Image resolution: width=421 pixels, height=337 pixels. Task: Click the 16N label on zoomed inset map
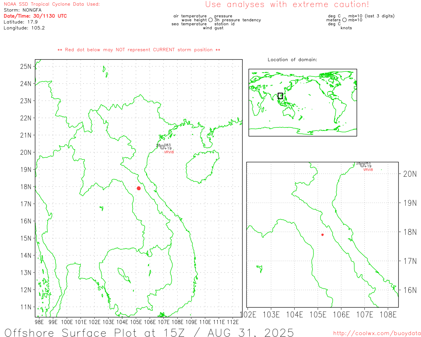click(x=410, y=290)
